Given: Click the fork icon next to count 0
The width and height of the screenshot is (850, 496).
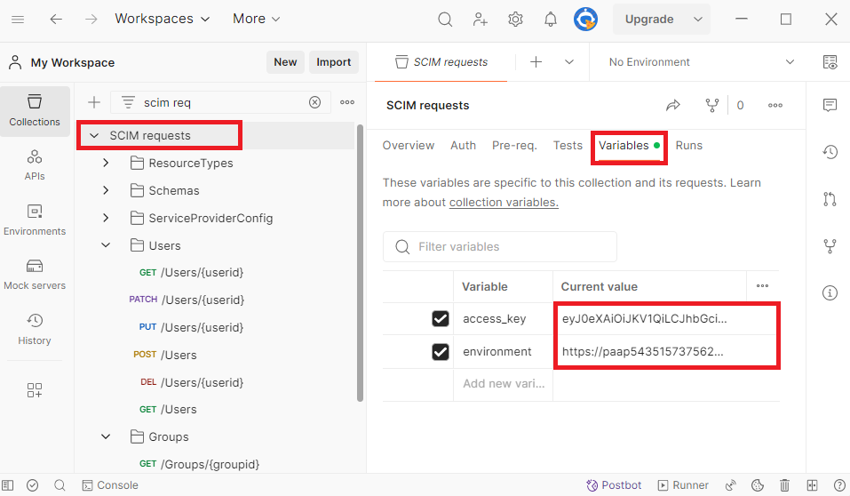Looking at the screenshot, I should click(x=711, y=105).
